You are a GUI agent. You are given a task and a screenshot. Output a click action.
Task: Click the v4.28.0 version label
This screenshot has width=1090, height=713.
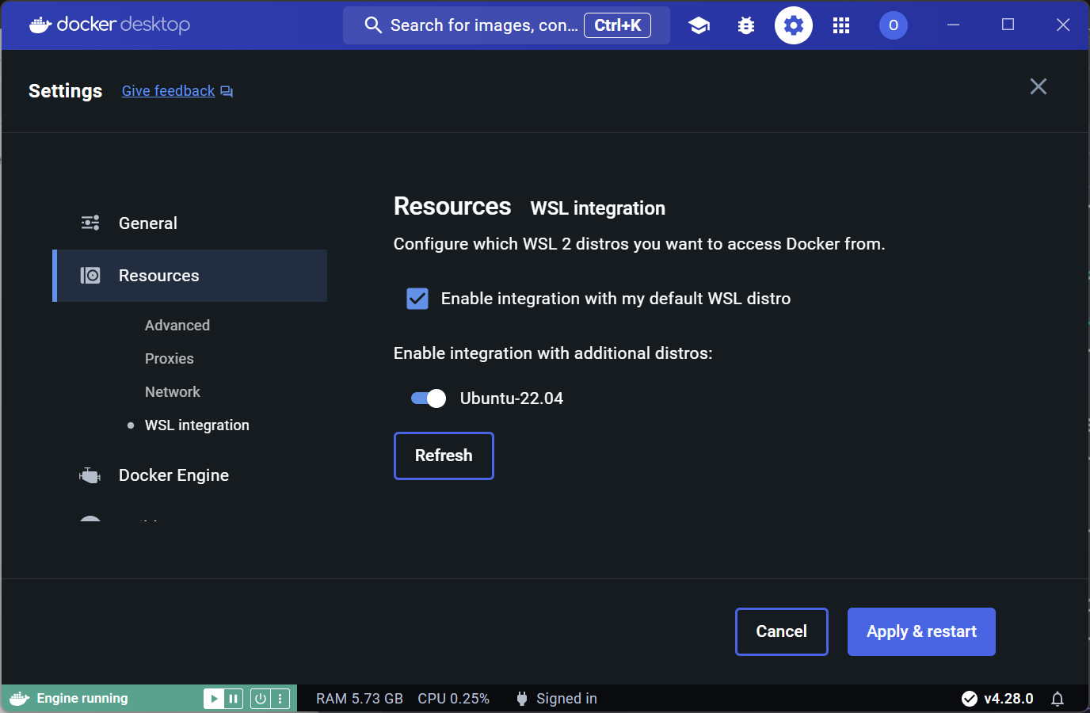coord(1008,699)
